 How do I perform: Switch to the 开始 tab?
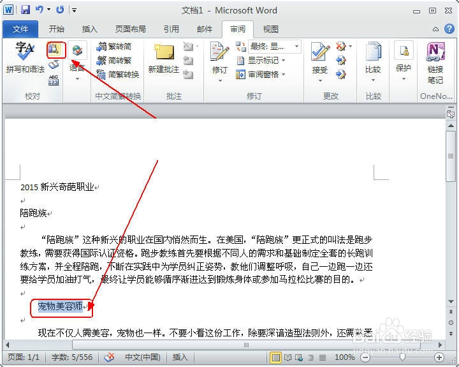56,29
